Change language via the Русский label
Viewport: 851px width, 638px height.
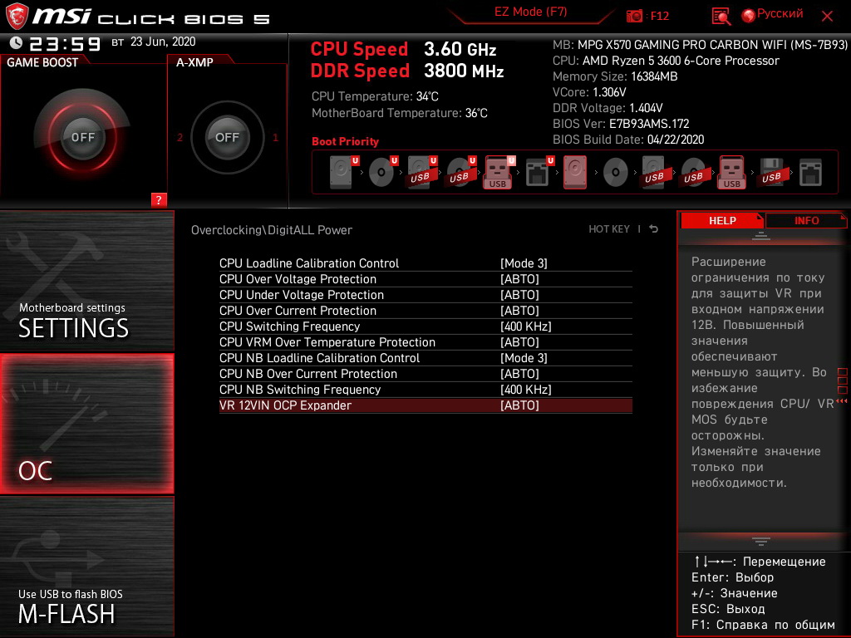point(780,14)
